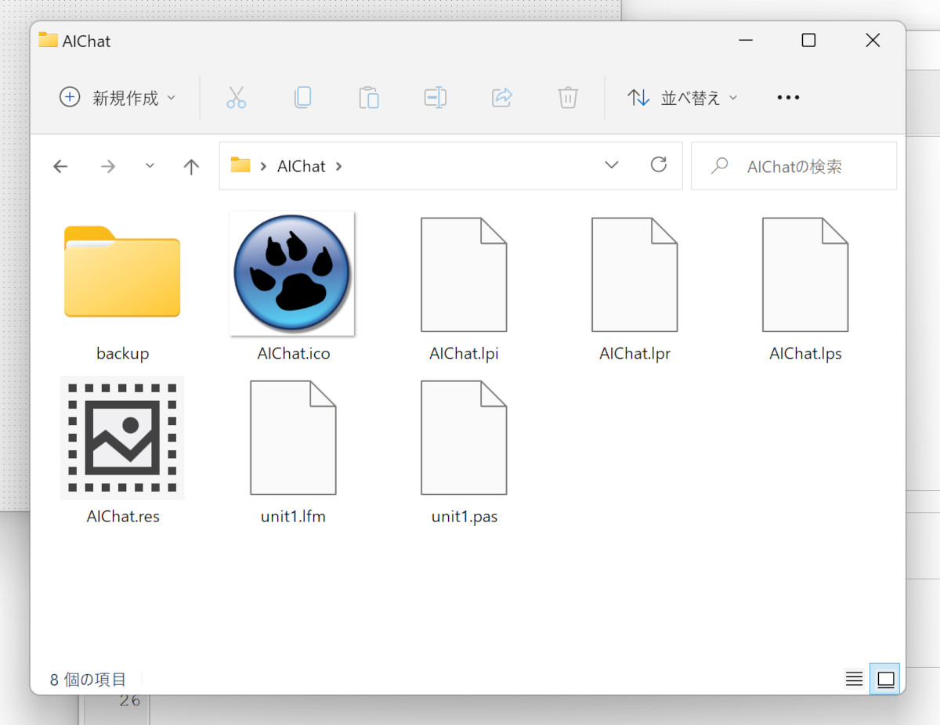Open the 新規作成 (New) menu
Screen dimensions: 940x725
(x=117, y=98)
